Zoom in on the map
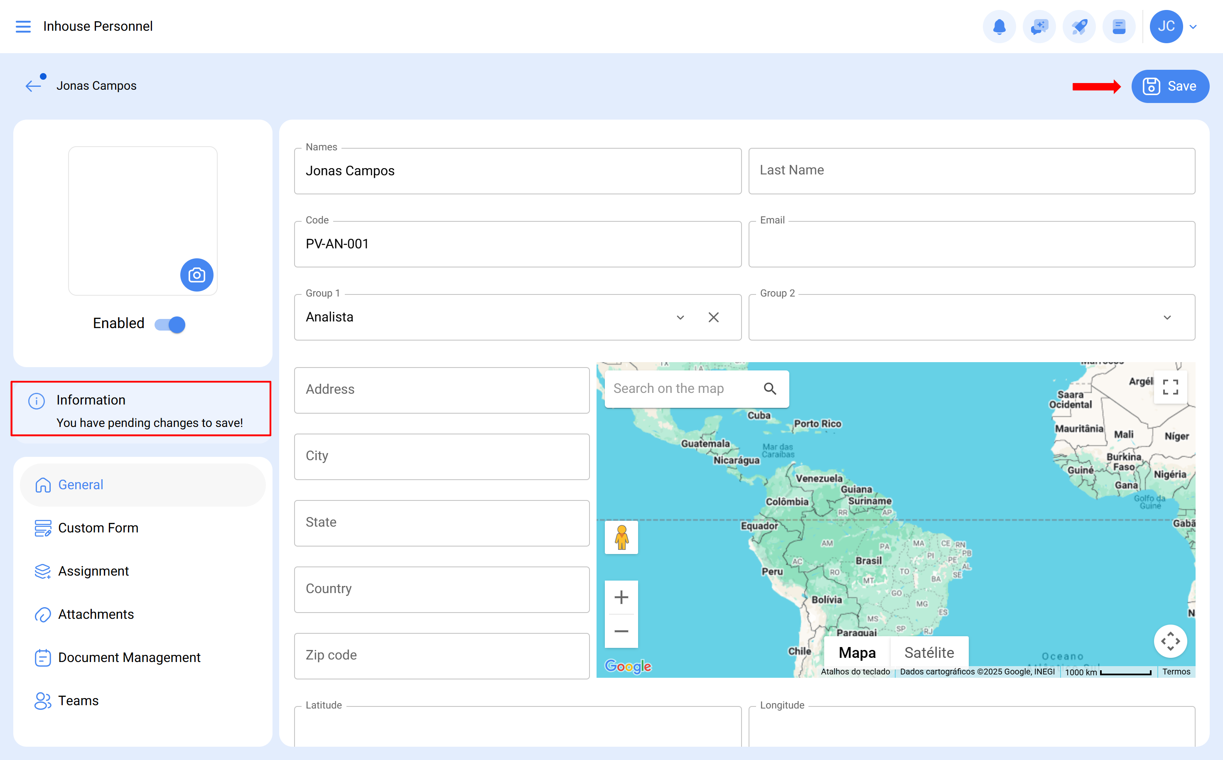 pyautogui.click(x=621, y=597)
